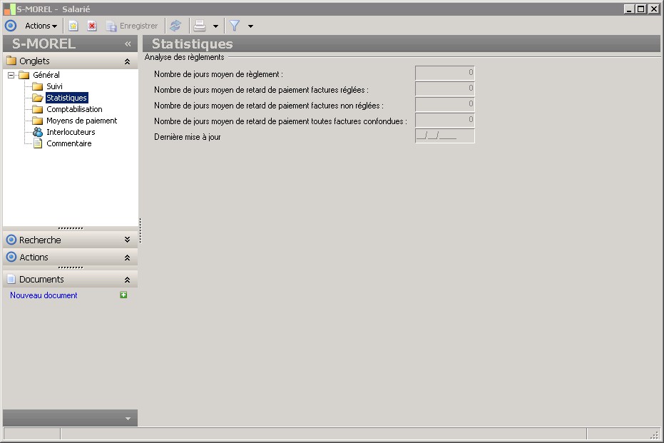664x443 pixels.
Task: Click the retard factures non réglées field
Action: [444, 104]
